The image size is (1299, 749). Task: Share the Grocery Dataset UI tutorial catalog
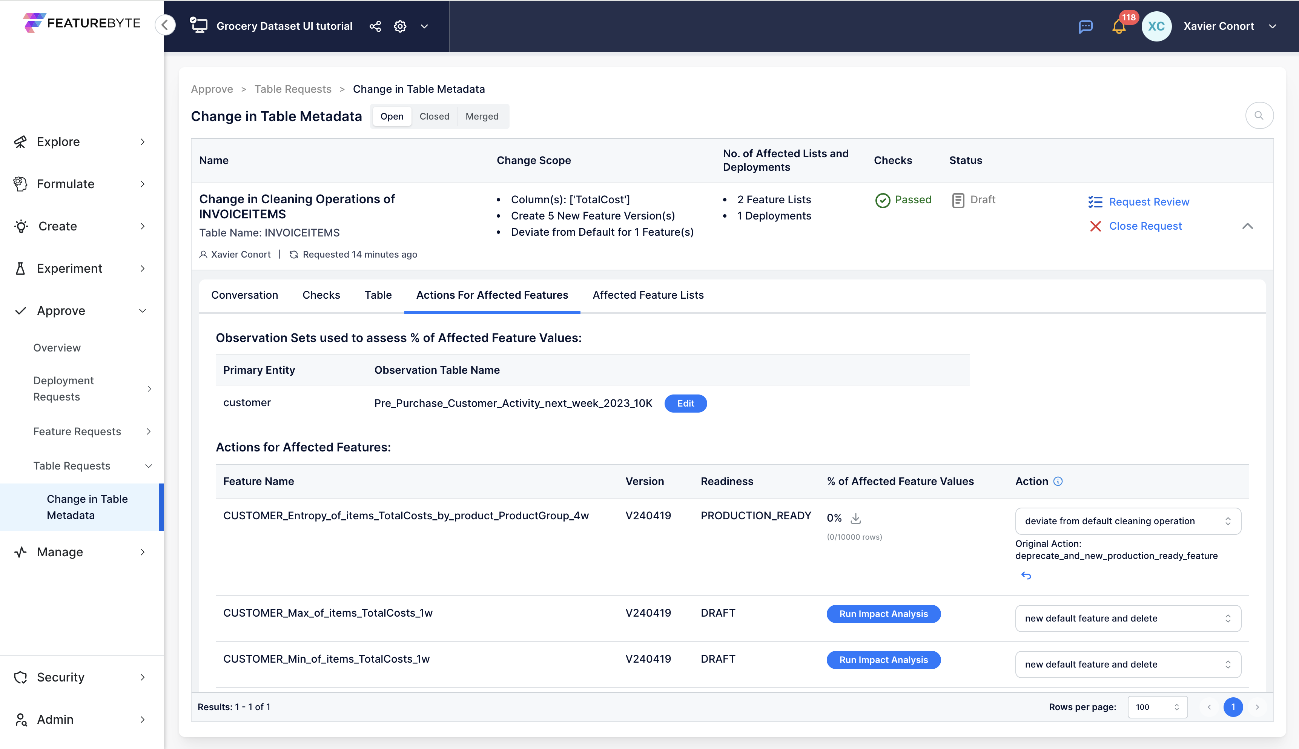click(x=375, y=26)
